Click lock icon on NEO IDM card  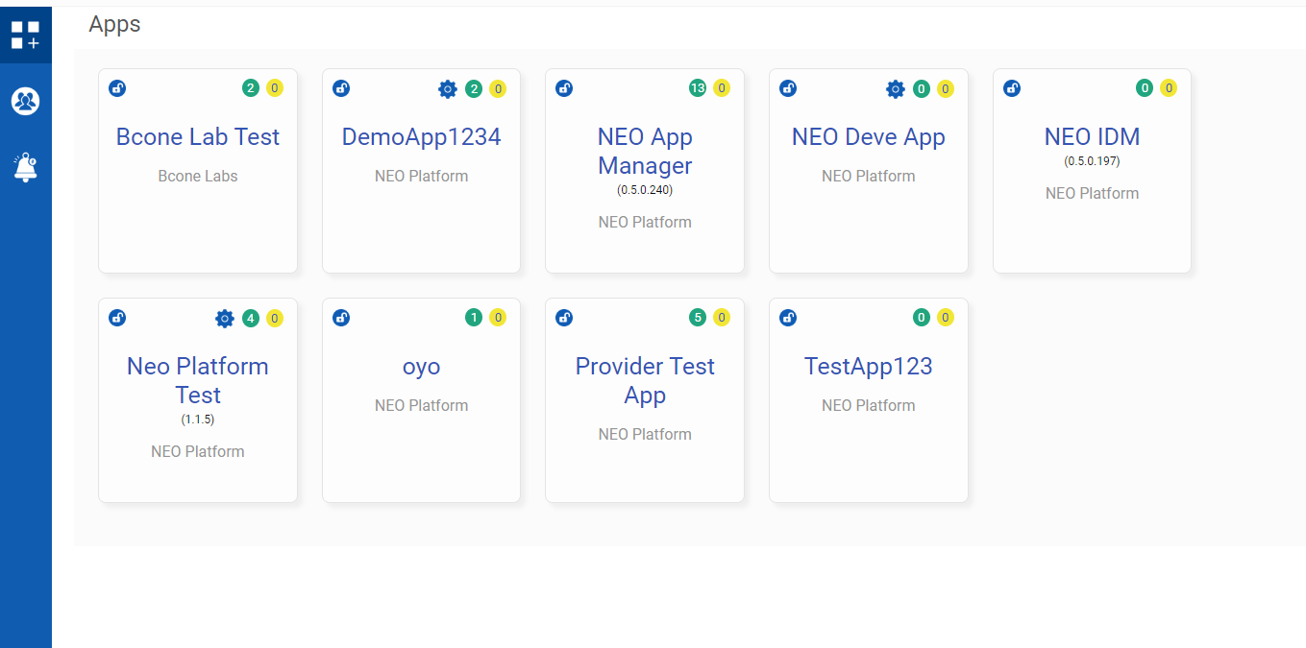1012,88
